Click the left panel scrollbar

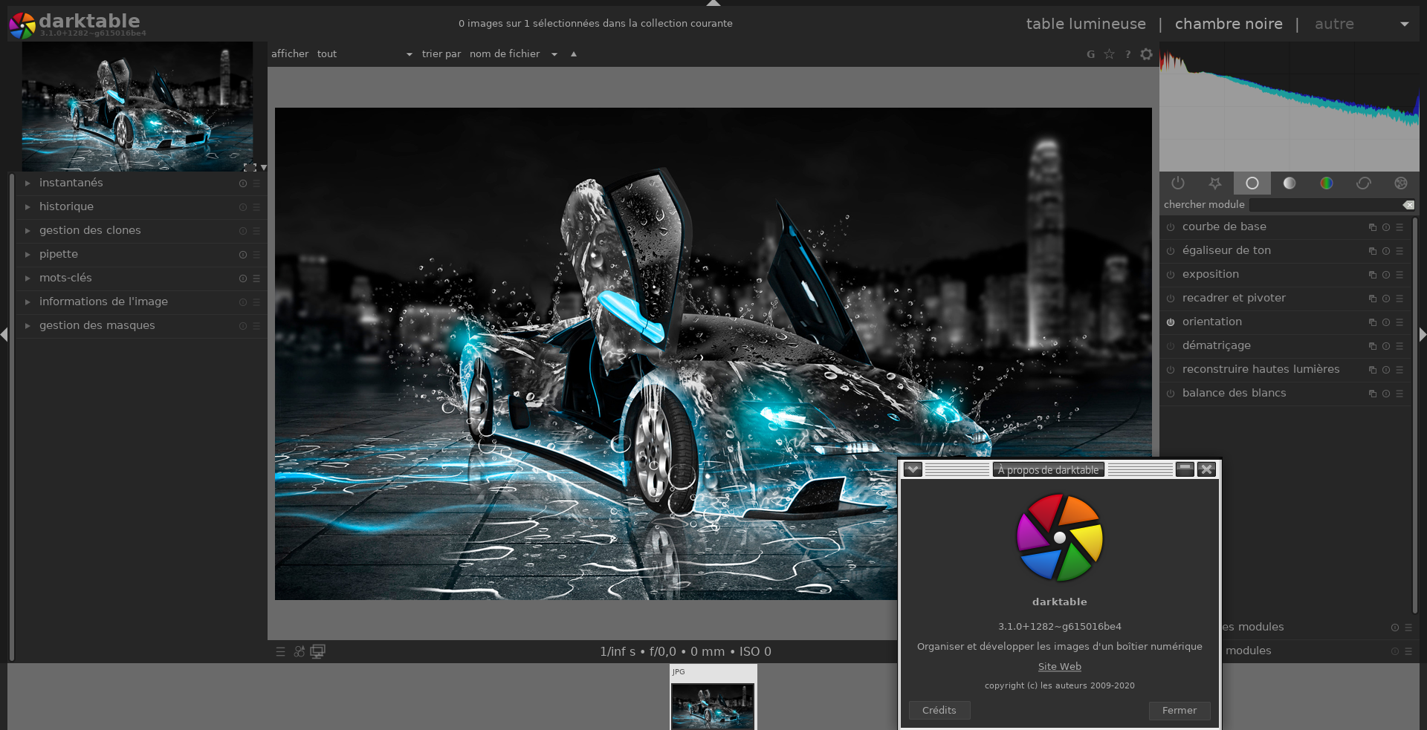point(11,416)
